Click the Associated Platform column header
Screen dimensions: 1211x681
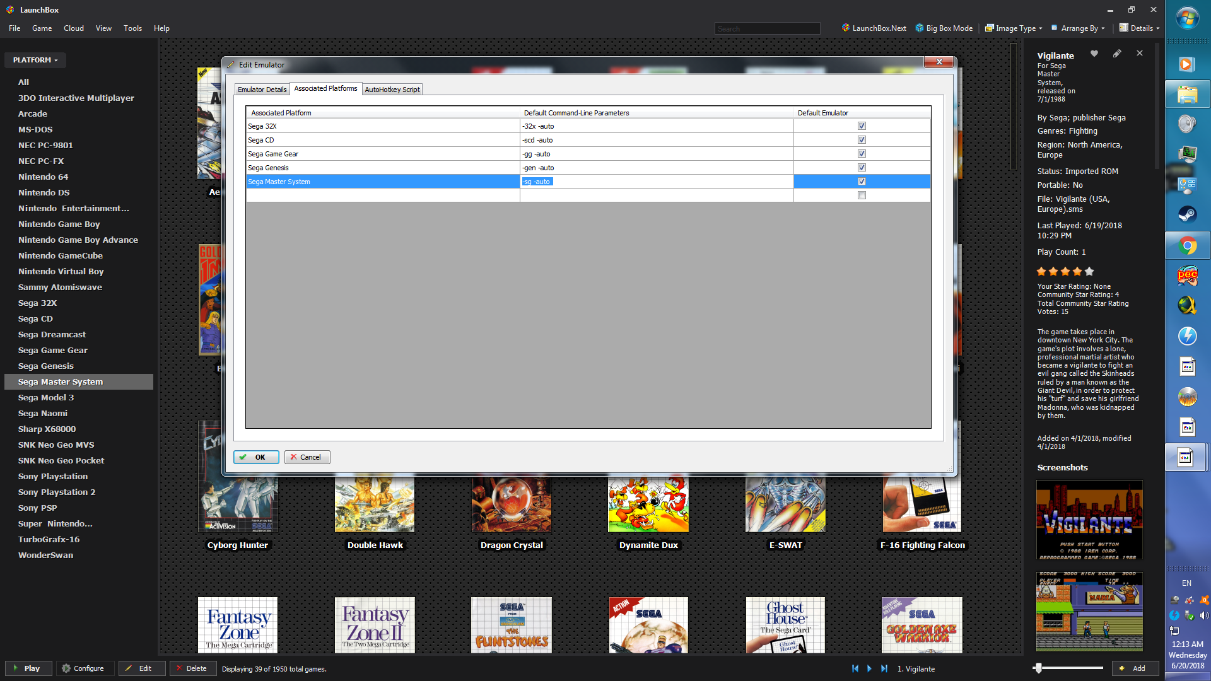pos(383,113)
